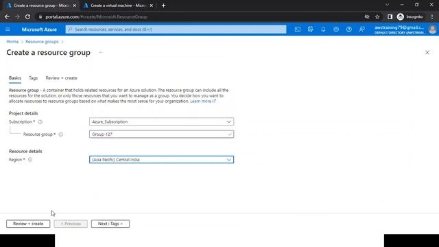The image size is (439, 247).
Task: Click the site info lock icon
Action: 40,16
